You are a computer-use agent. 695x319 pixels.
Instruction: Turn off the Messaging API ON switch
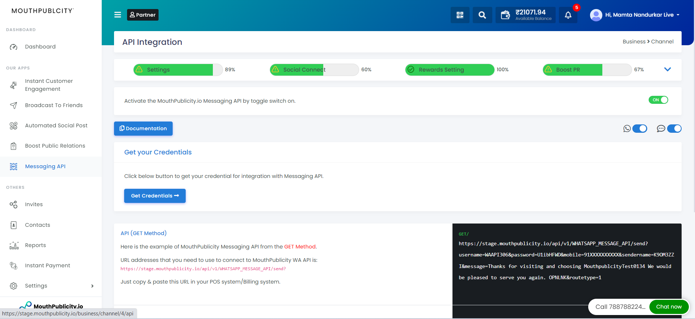coord(658,100)
